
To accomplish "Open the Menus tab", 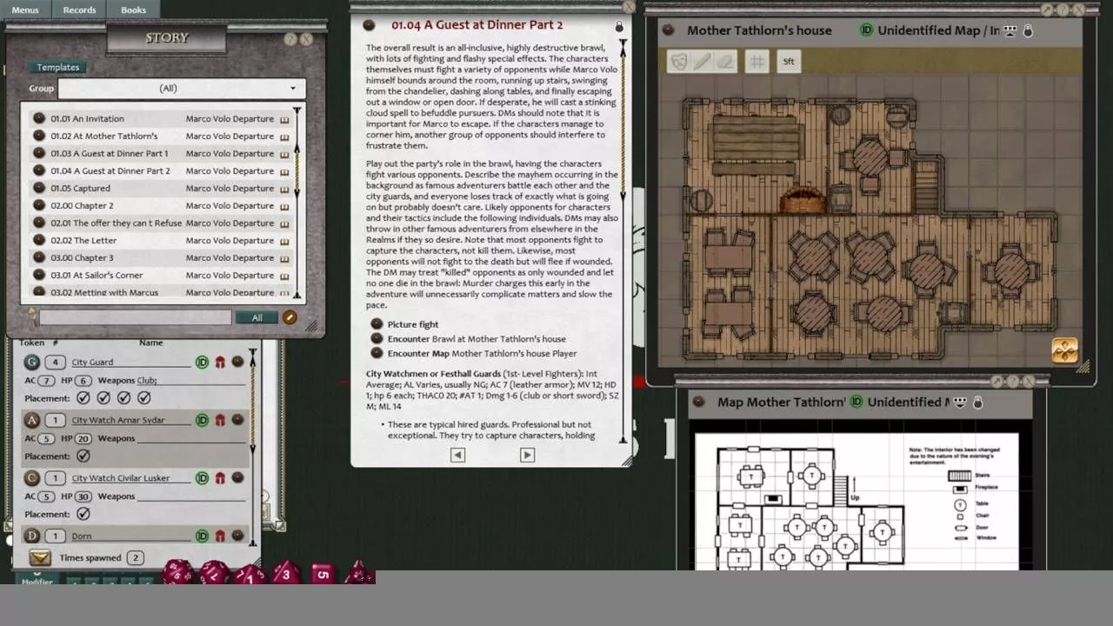I will 25,10.
